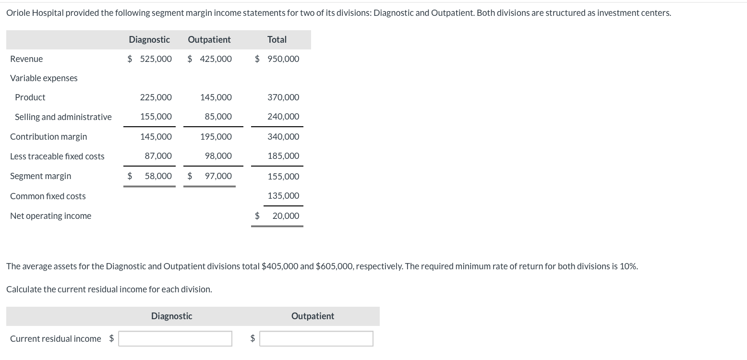Click the Outpatient residual income input field
Image resolution: width=747 pixels, height=360 pixels.
pos(316,338)
